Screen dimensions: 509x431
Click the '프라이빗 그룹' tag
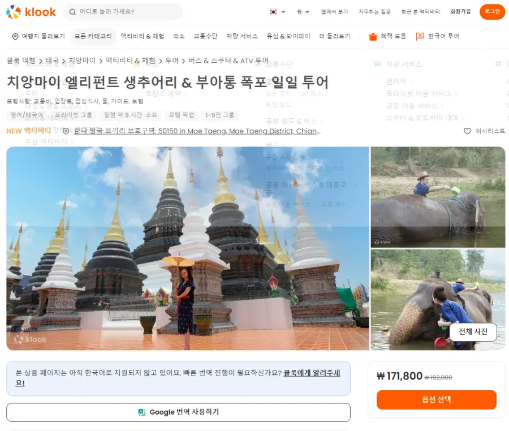[73, 115]
